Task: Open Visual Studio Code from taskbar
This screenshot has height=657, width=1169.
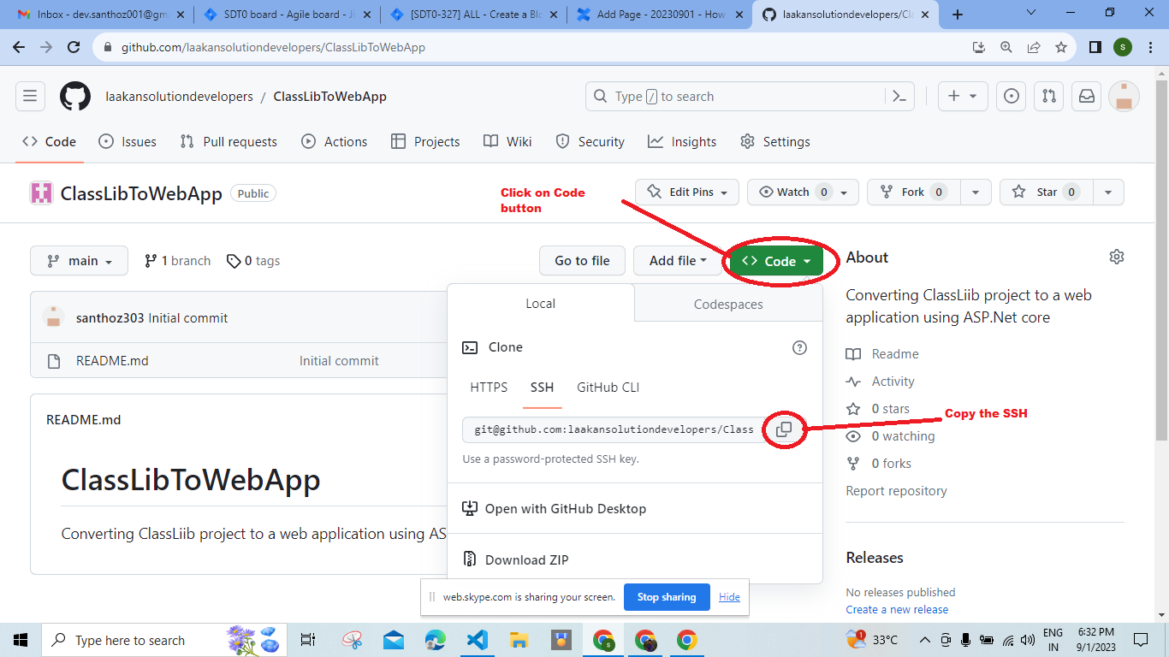Action: [x=477, y=640]
